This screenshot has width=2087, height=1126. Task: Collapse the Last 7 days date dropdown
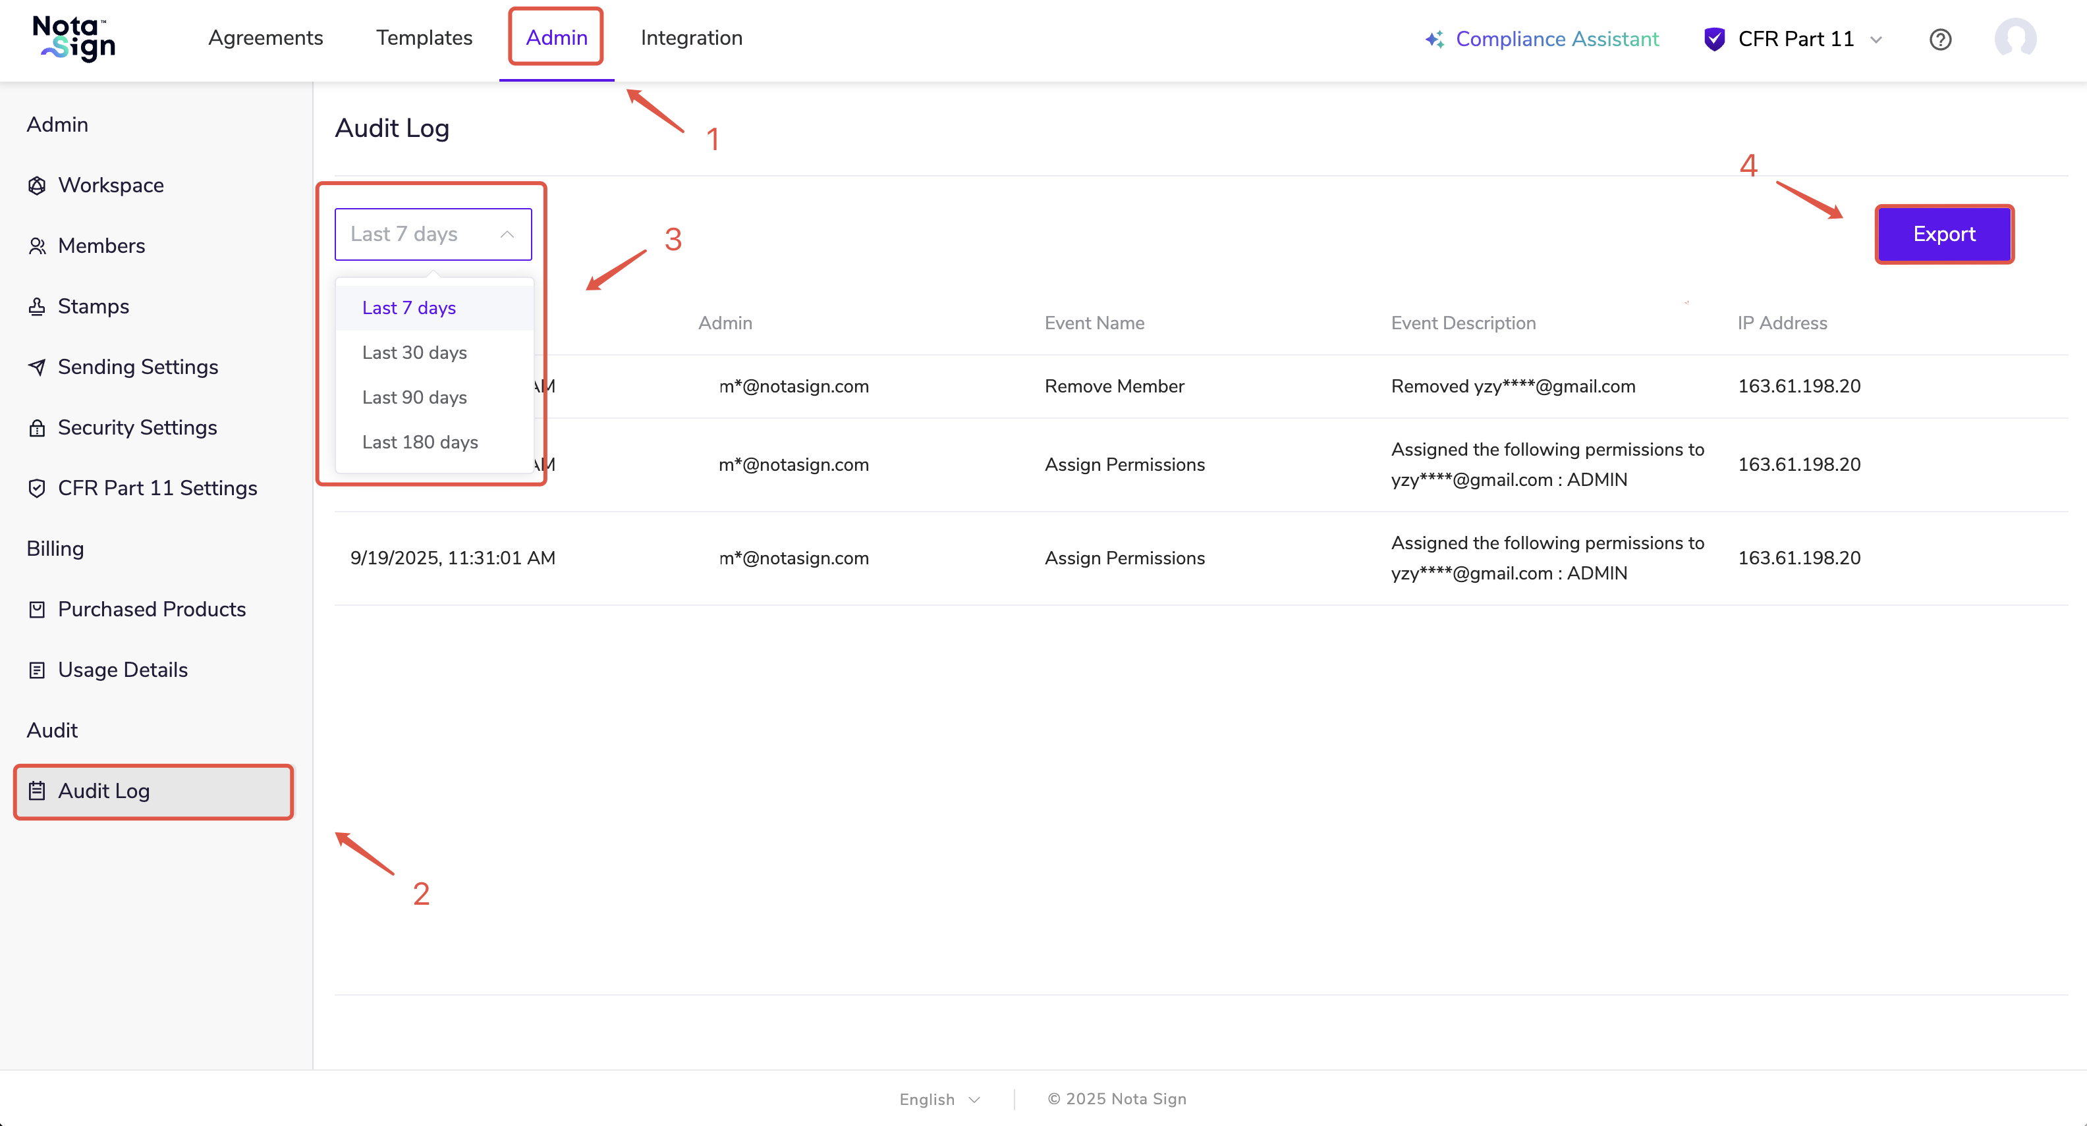coord(433,234)
